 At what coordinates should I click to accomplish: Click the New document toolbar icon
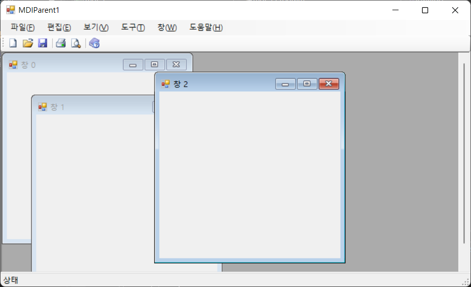(x=13, y=43)
